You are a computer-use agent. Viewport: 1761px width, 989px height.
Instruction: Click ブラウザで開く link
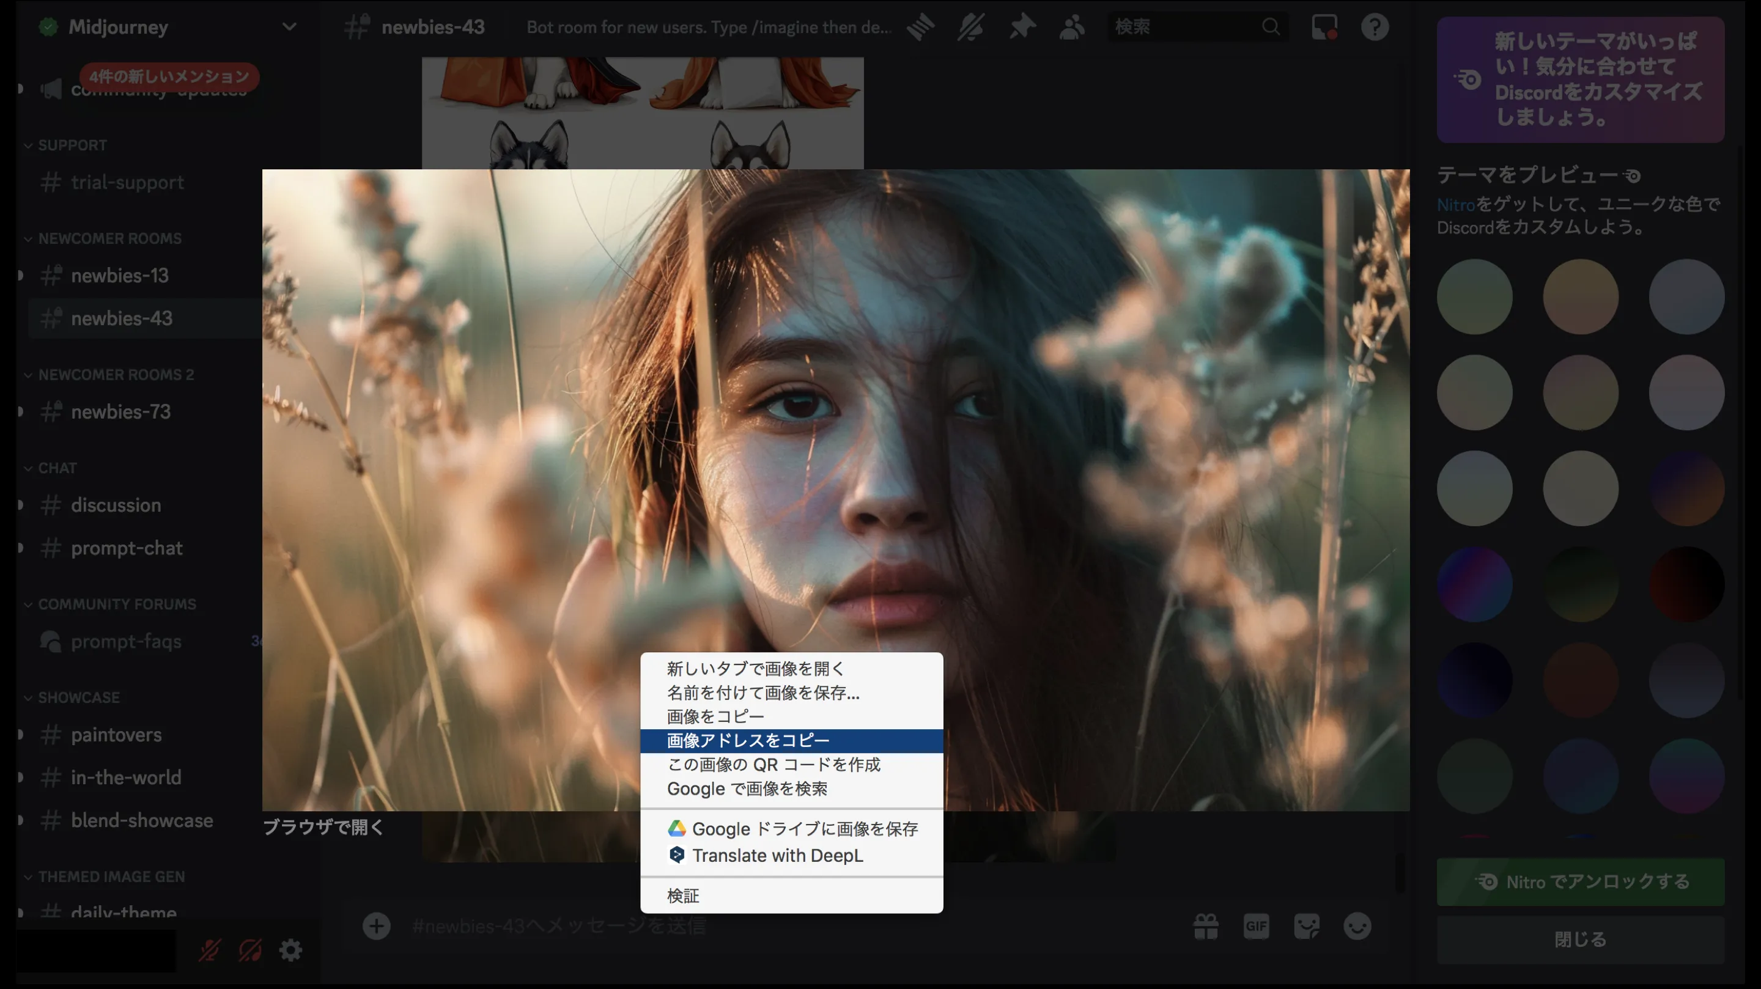pos(323,827)
